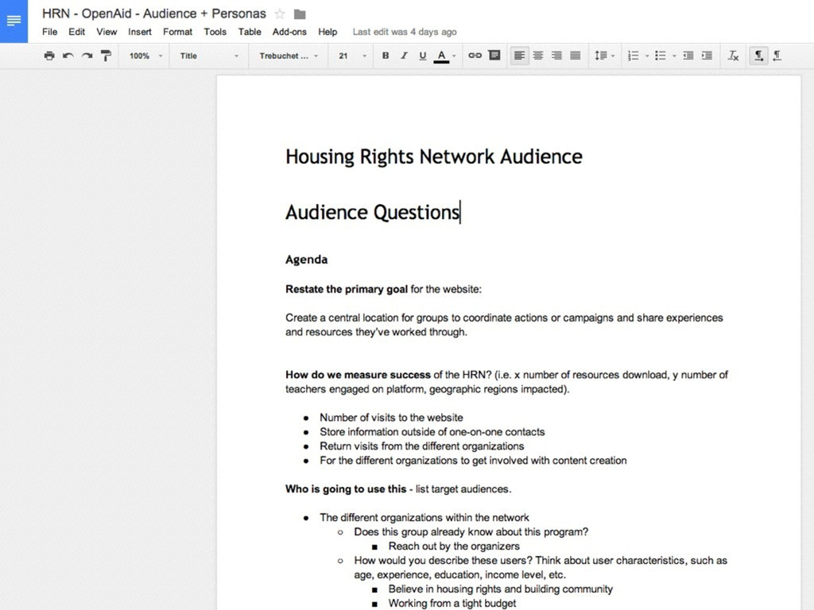Add a comment using the comment icon
The image size is (814, 610).
point(494,56)
